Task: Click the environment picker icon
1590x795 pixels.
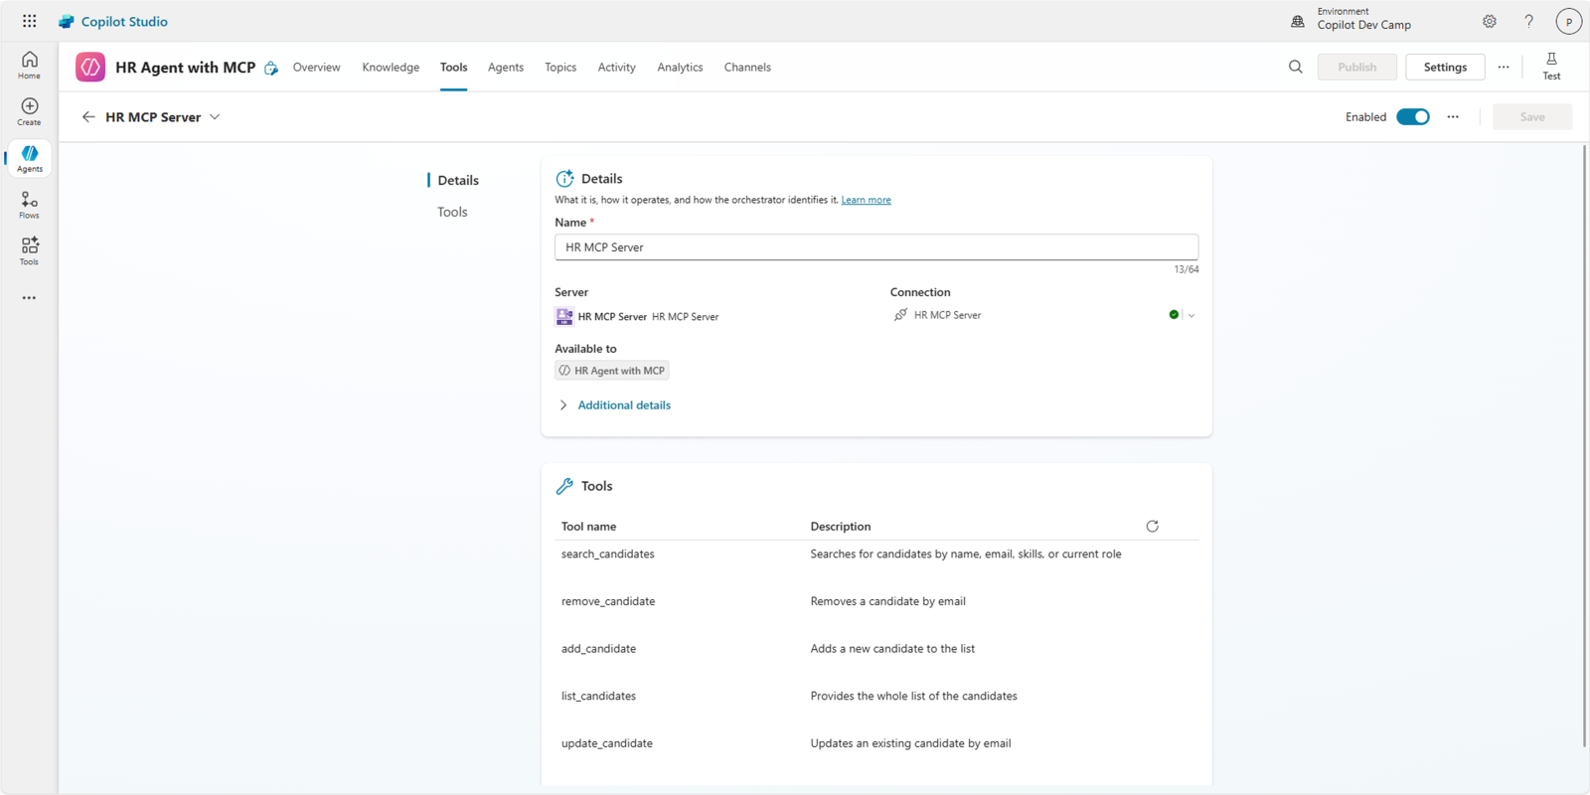Action: tap(1298, 21)
